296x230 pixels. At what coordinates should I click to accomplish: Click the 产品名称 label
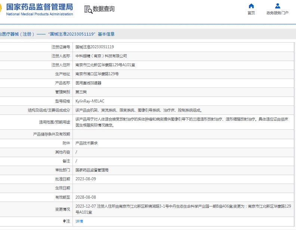[62, 83]
